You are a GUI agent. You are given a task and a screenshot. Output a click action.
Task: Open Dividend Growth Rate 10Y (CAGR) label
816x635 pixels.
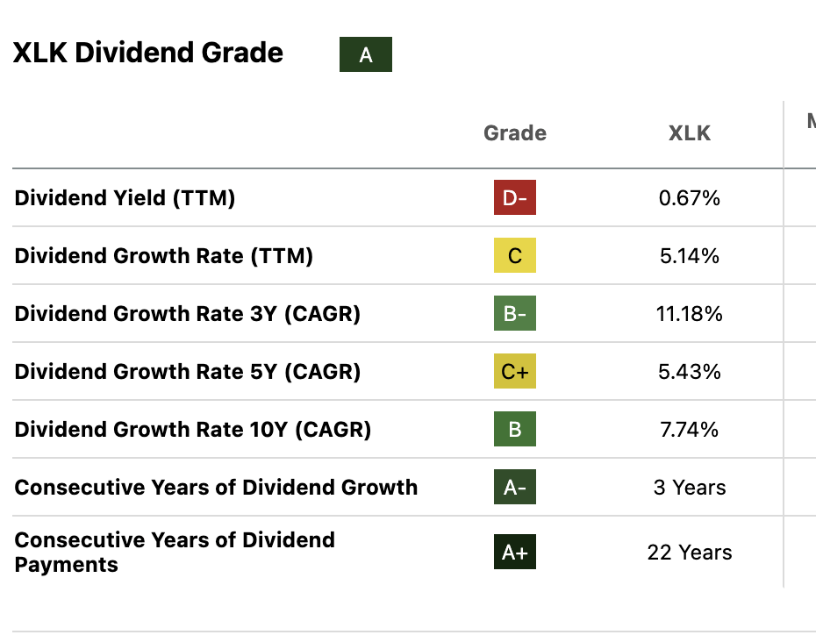pos(193,430)
